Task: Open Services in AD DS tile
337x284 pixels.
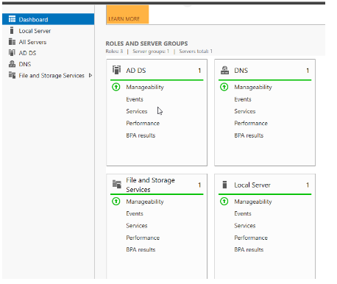Action: coord(137,111)
